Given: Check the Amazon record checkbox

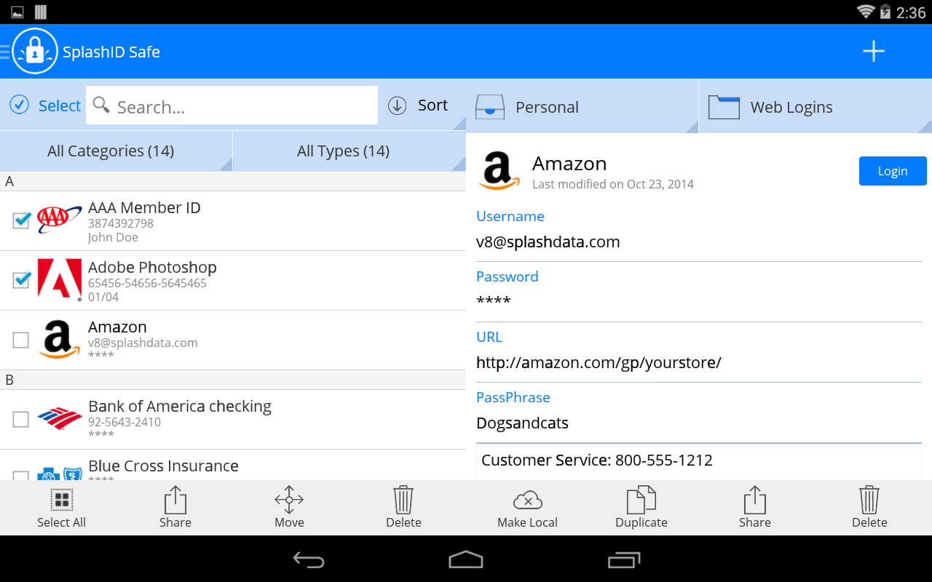Looking at the screenshot, I should (21, 340).
